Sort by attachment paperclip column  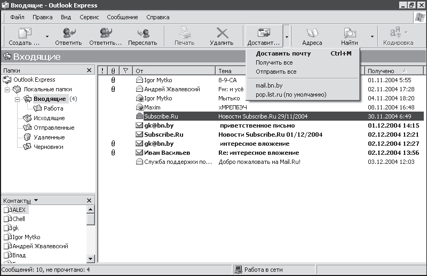[113, 71]
